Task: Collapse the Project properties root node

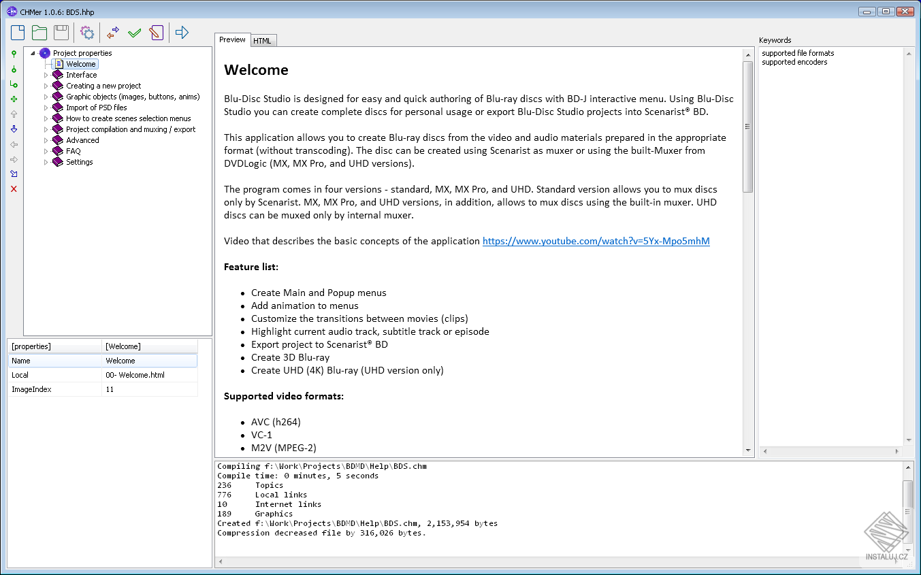Action: pos(33,53)
